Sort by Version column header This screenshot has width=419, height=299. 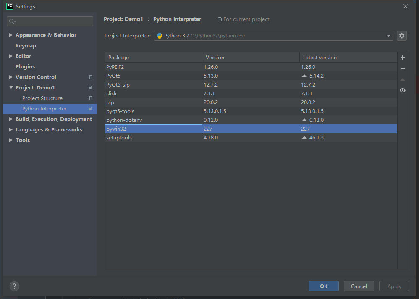(251, 58)
